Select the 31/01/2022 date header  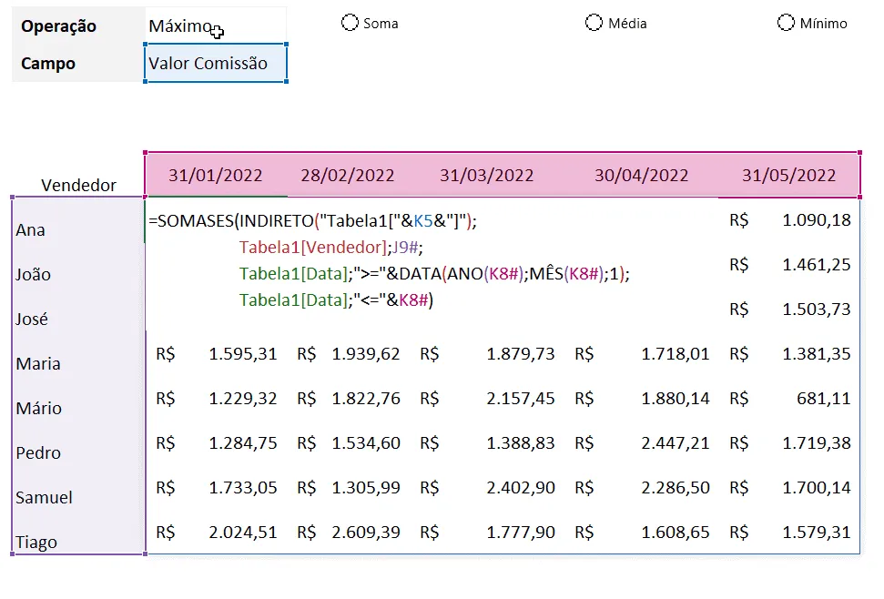(x=216, y=176)
